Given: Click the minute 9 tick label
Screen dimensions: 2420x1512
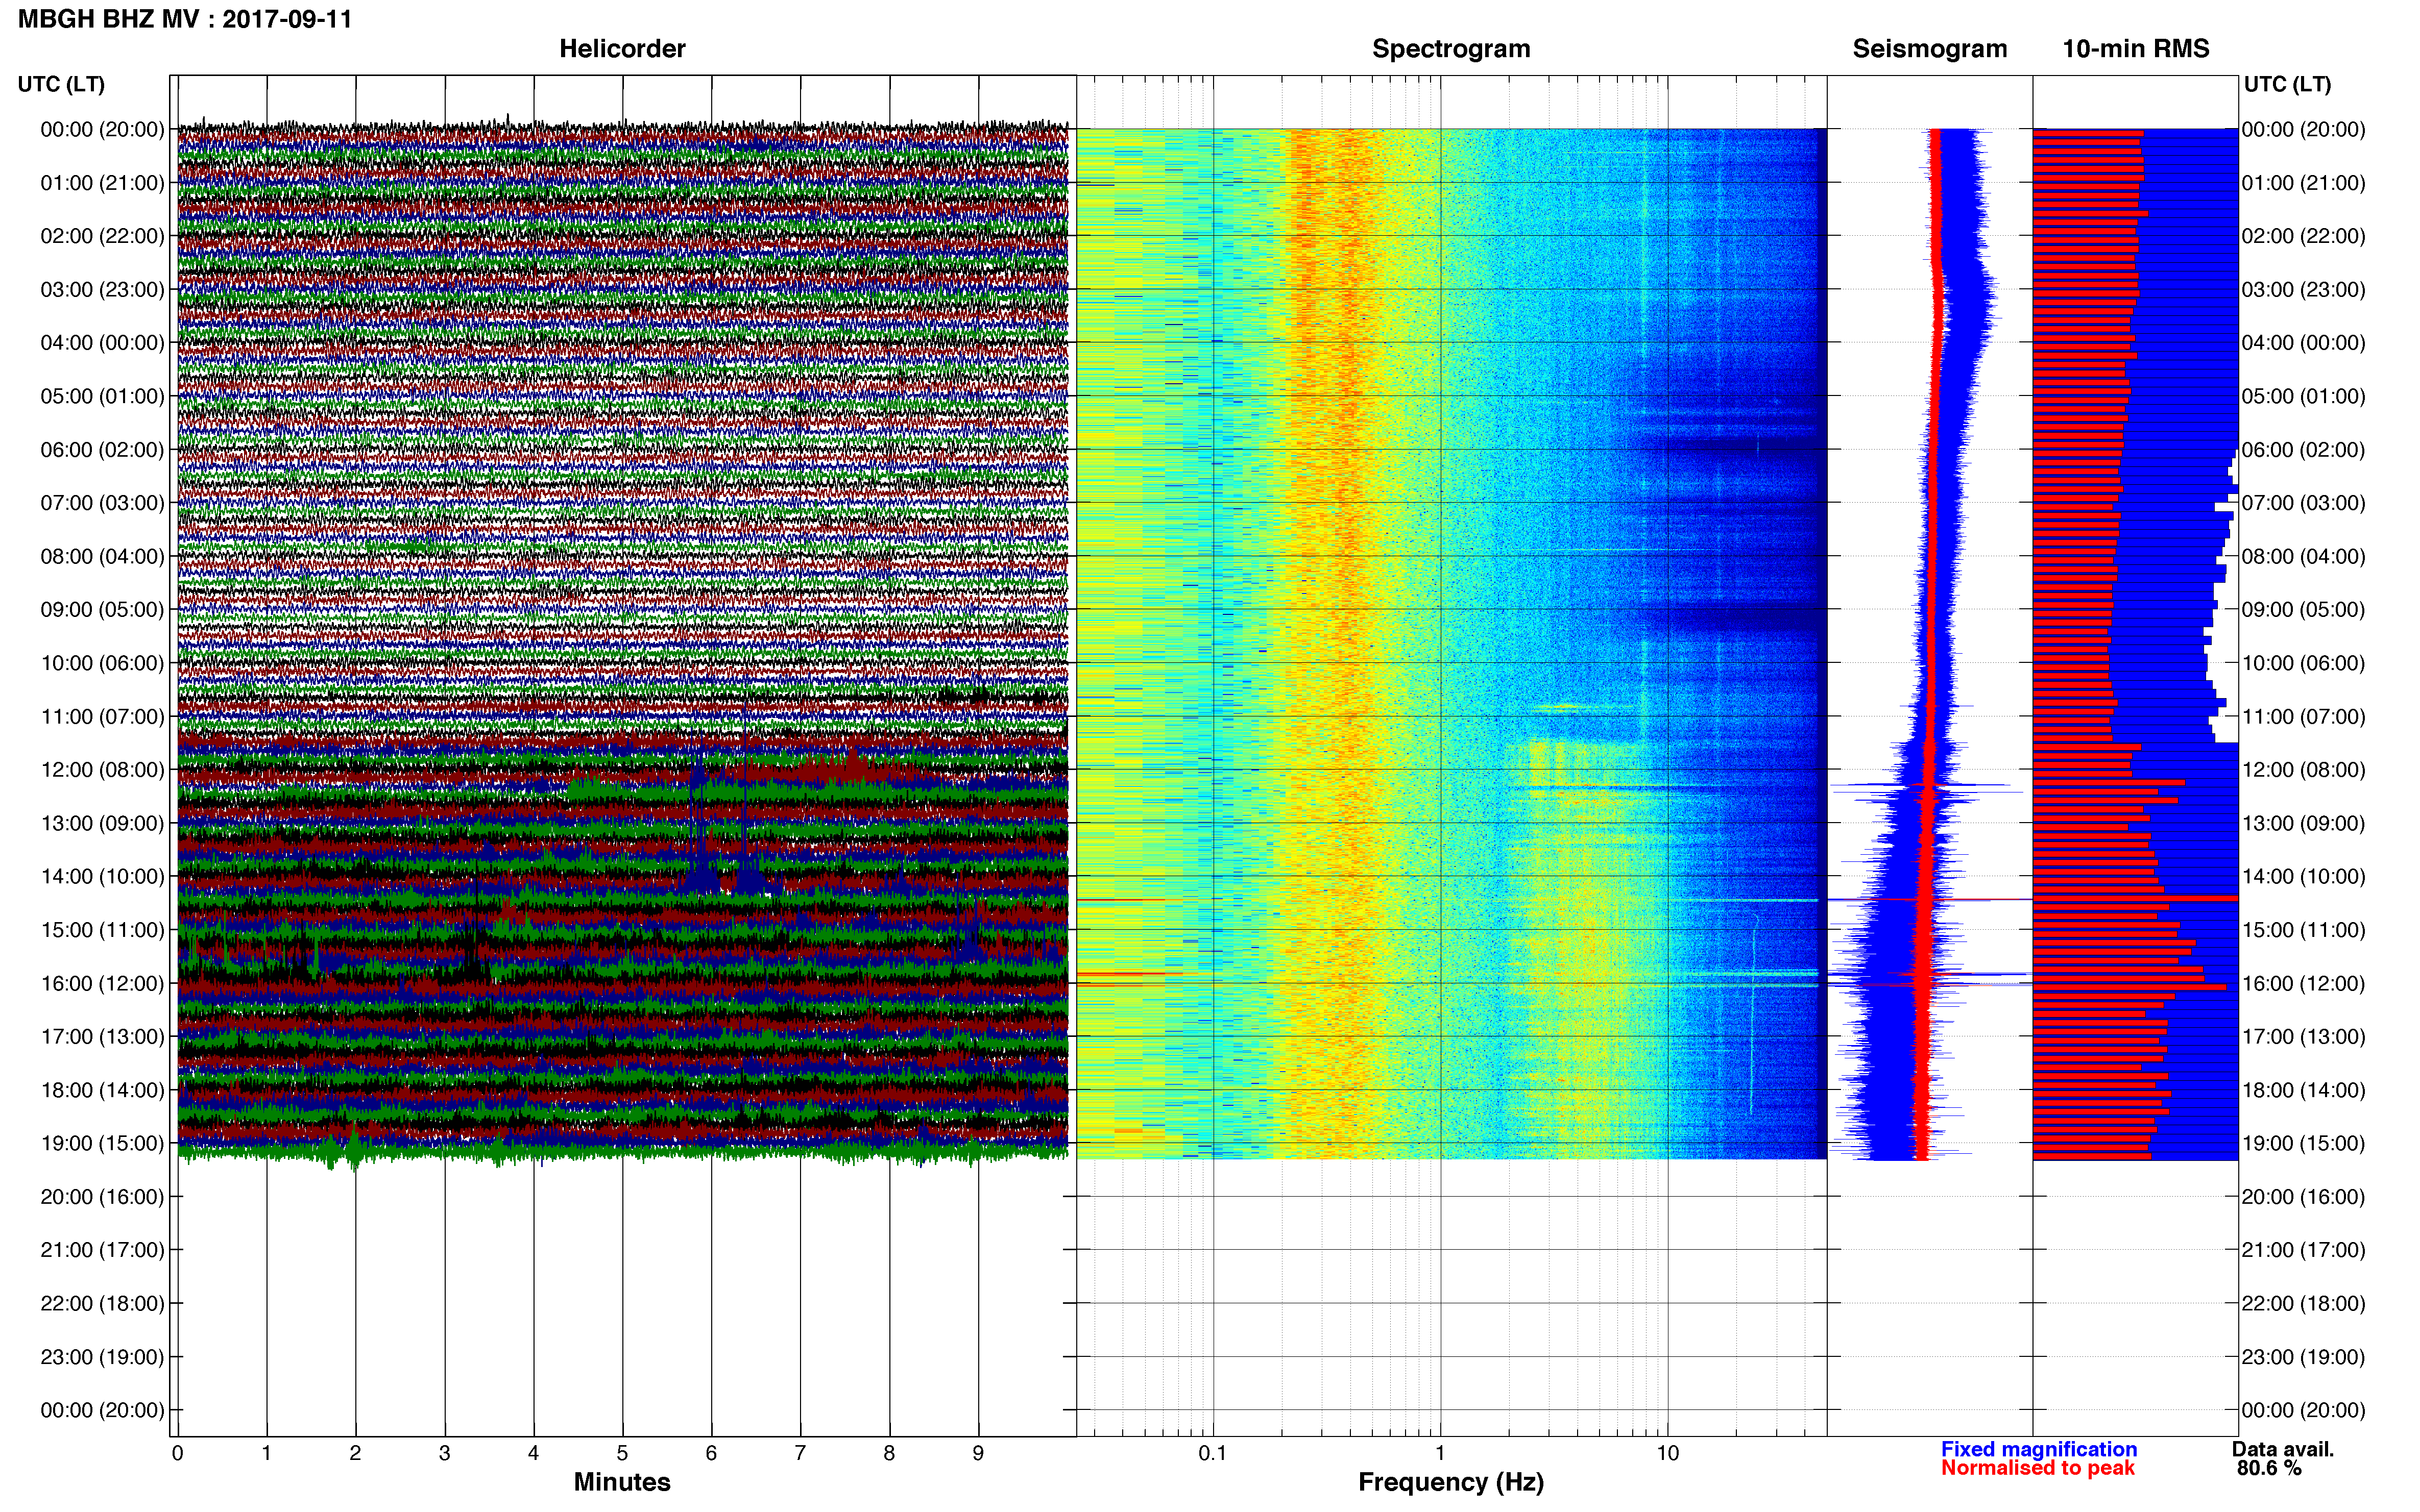Looking at the screenshot, I should 978,1453.
